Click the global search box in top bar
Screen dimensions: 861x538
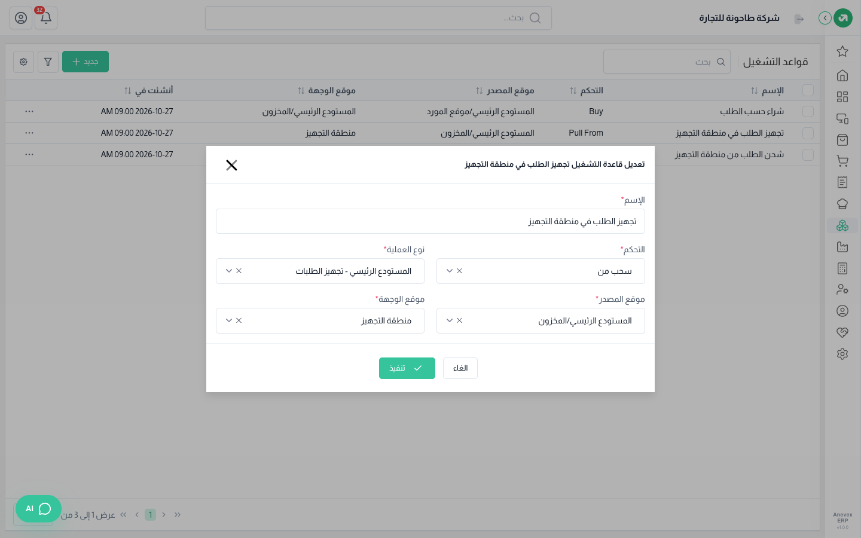[378, 18]
